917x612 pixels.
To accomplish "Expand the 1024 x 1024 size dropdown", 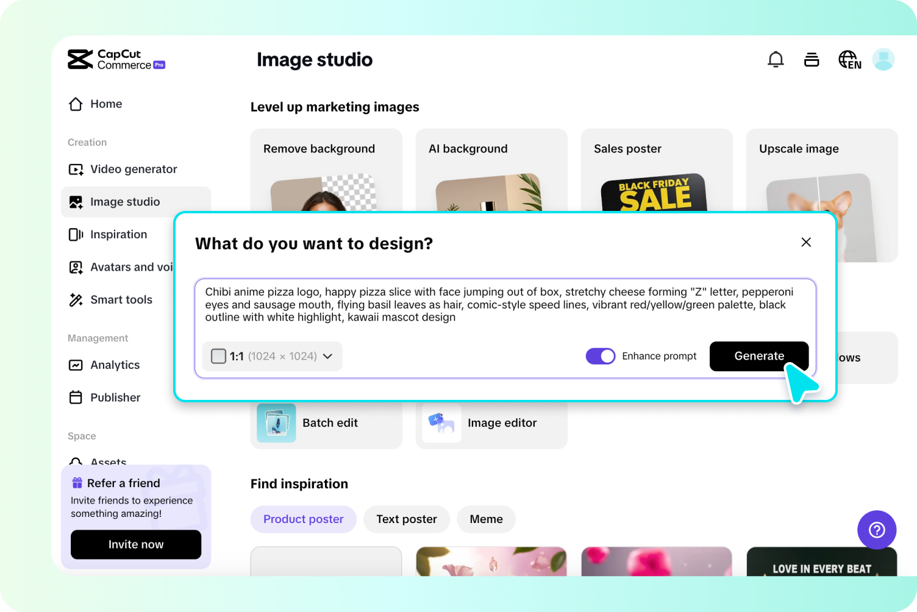I will click(x=329, y=356).
